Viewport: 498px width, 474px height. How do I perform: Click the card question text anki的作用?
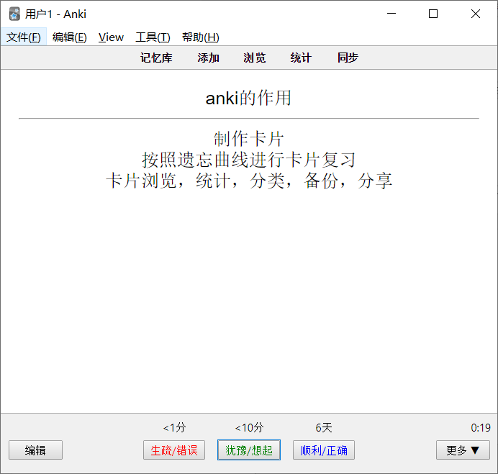tap(248, 98)
